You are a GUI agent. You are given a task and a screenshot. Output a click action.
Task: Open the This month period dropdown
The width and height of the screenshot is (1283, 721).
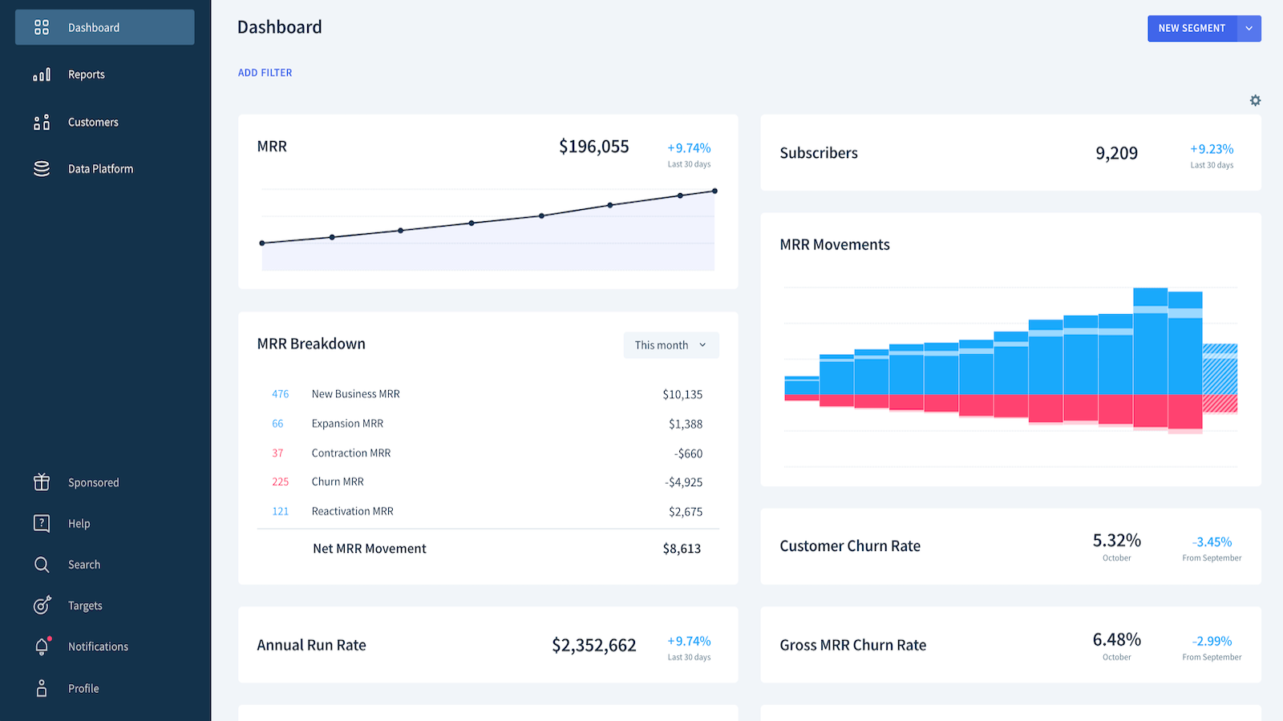pos(671,345)
